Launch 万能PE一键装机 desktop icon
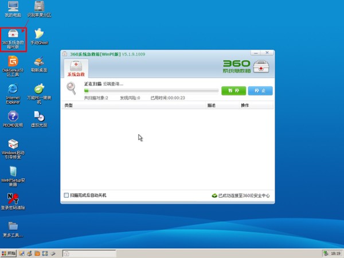The image size is (344, 258). tap(39, 93)
